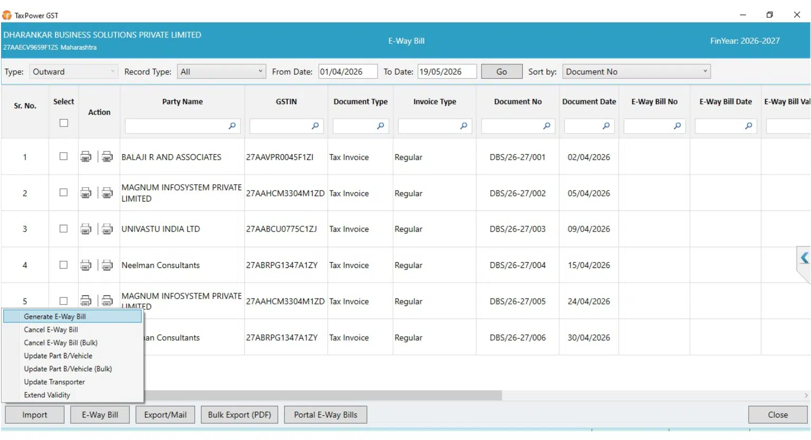Expand the side panel arrow on right edge
This screenshot has width=811, height=440.
click(x=804, y=258)
